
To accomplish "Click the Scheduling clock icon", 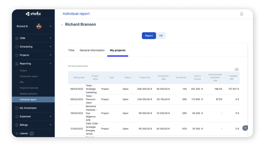I will [x=17, y=47].
